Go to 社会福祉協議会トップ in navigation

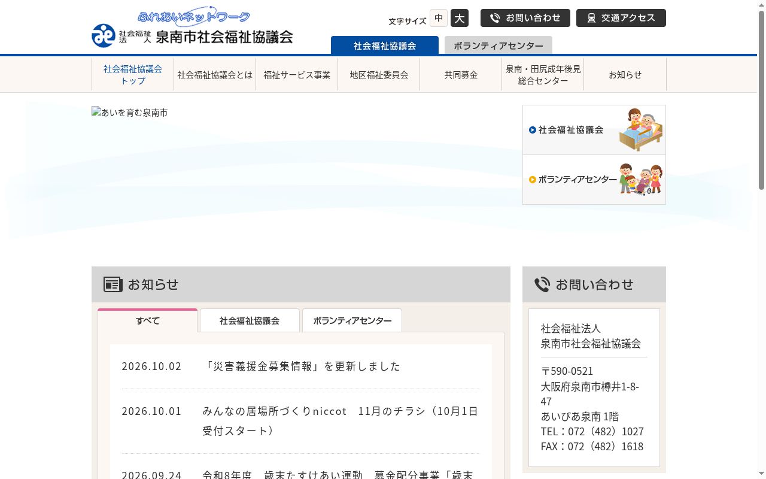(133, 75)
